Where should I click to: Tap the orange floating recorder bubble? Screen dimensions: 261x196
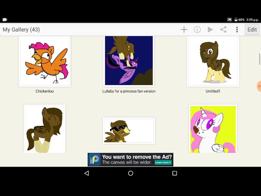click(259, 86)
